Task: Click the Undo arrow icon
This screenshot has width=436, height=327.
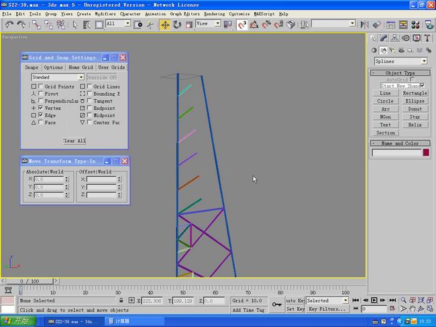Action: coord(9,25)
